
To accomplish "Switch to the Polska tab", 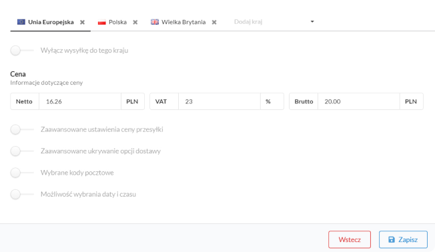I will click(117, 22).
